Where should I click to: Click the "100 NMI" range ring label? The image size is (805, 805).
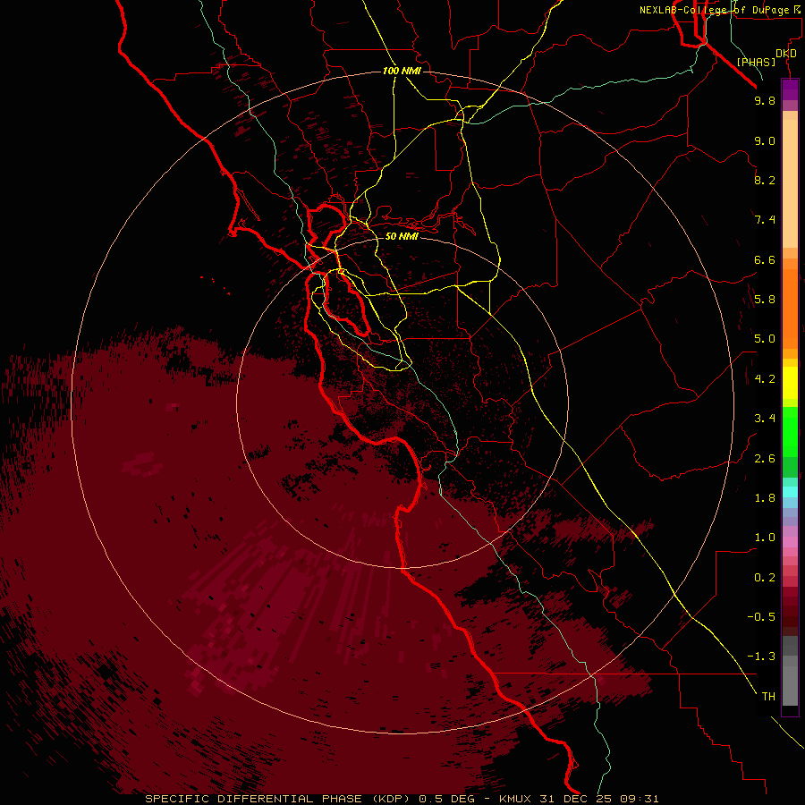402,71
